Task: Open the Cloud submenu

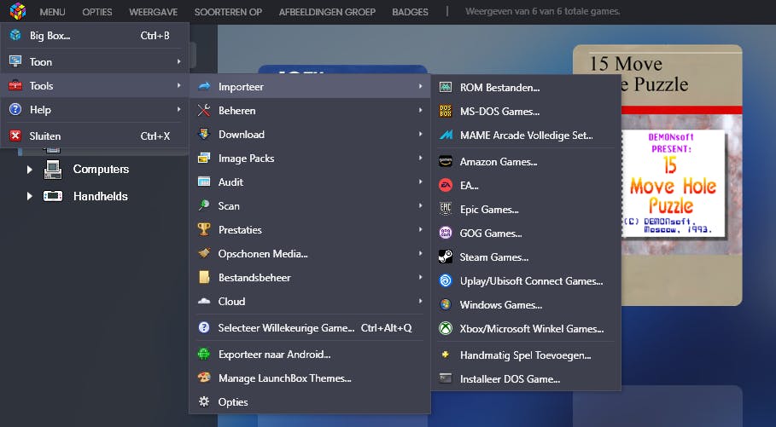Action: click(x=310, y=301)
